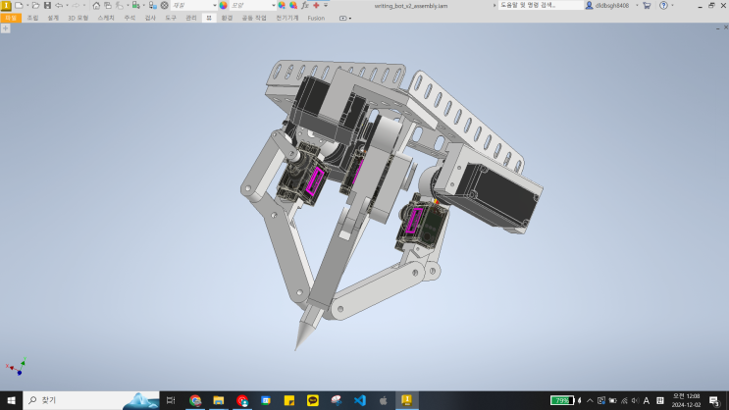This screenshot has height=410, width=729.
Task: Open the dropdown arrow beside New file
Action: pyautogui.click(x=27, y=6)
